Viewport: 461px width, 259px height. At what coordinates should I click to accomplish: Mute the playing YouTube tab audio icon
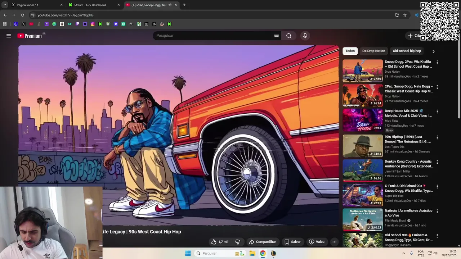[170, 5]
